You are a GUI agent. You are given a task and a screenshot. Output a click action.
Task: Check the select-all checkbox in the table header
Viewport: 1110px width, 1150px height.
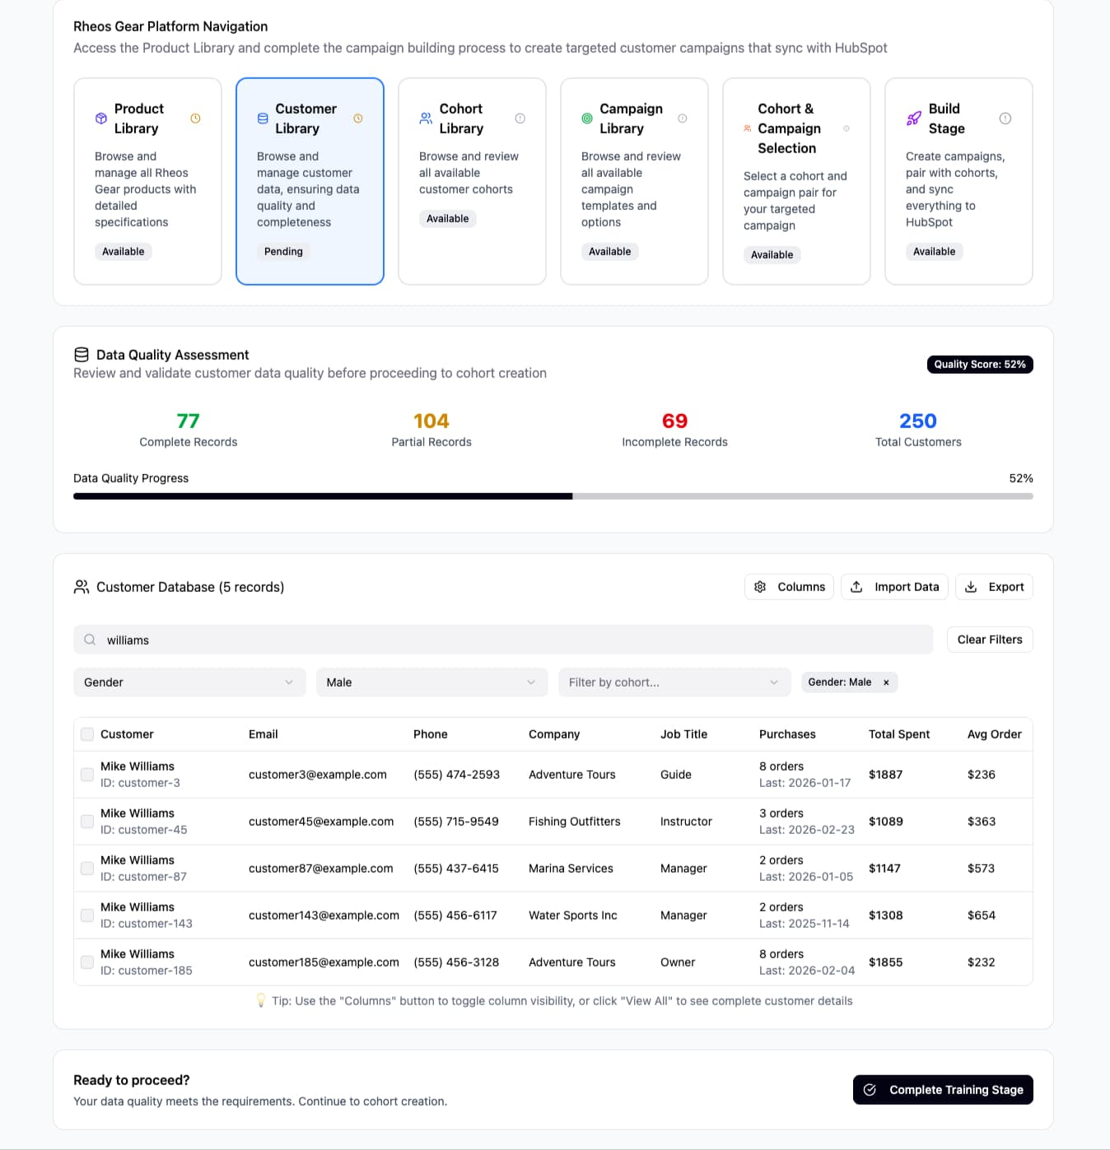tap(86, 733)
